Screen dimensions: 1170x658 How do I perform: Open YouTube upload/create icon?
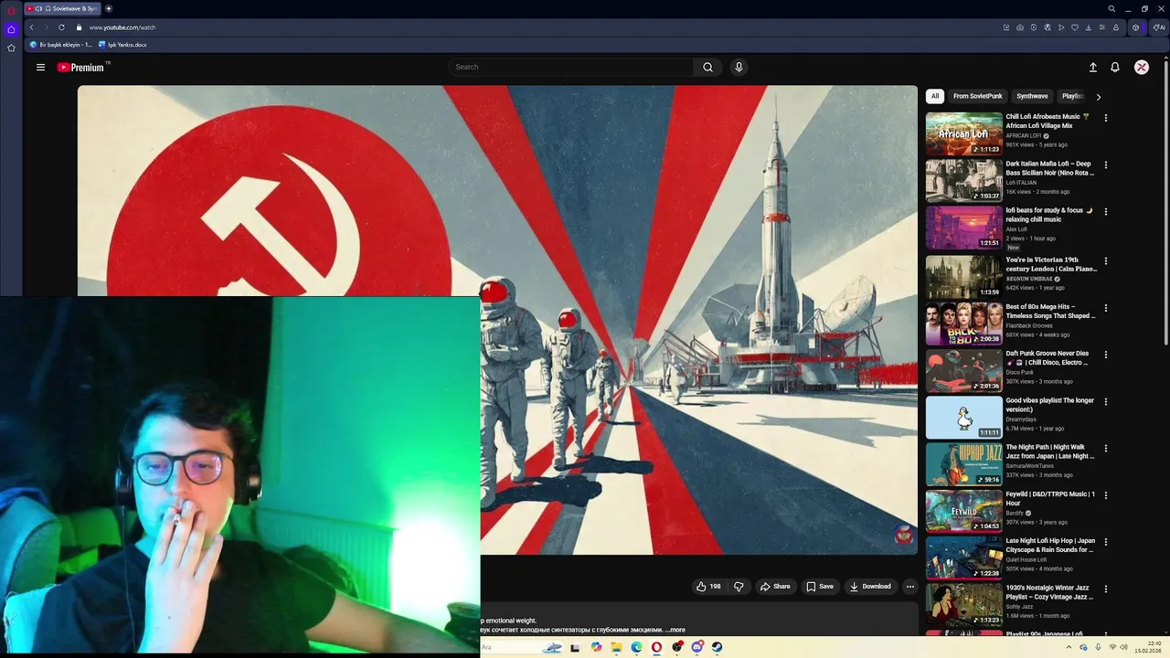[1092, 67]
